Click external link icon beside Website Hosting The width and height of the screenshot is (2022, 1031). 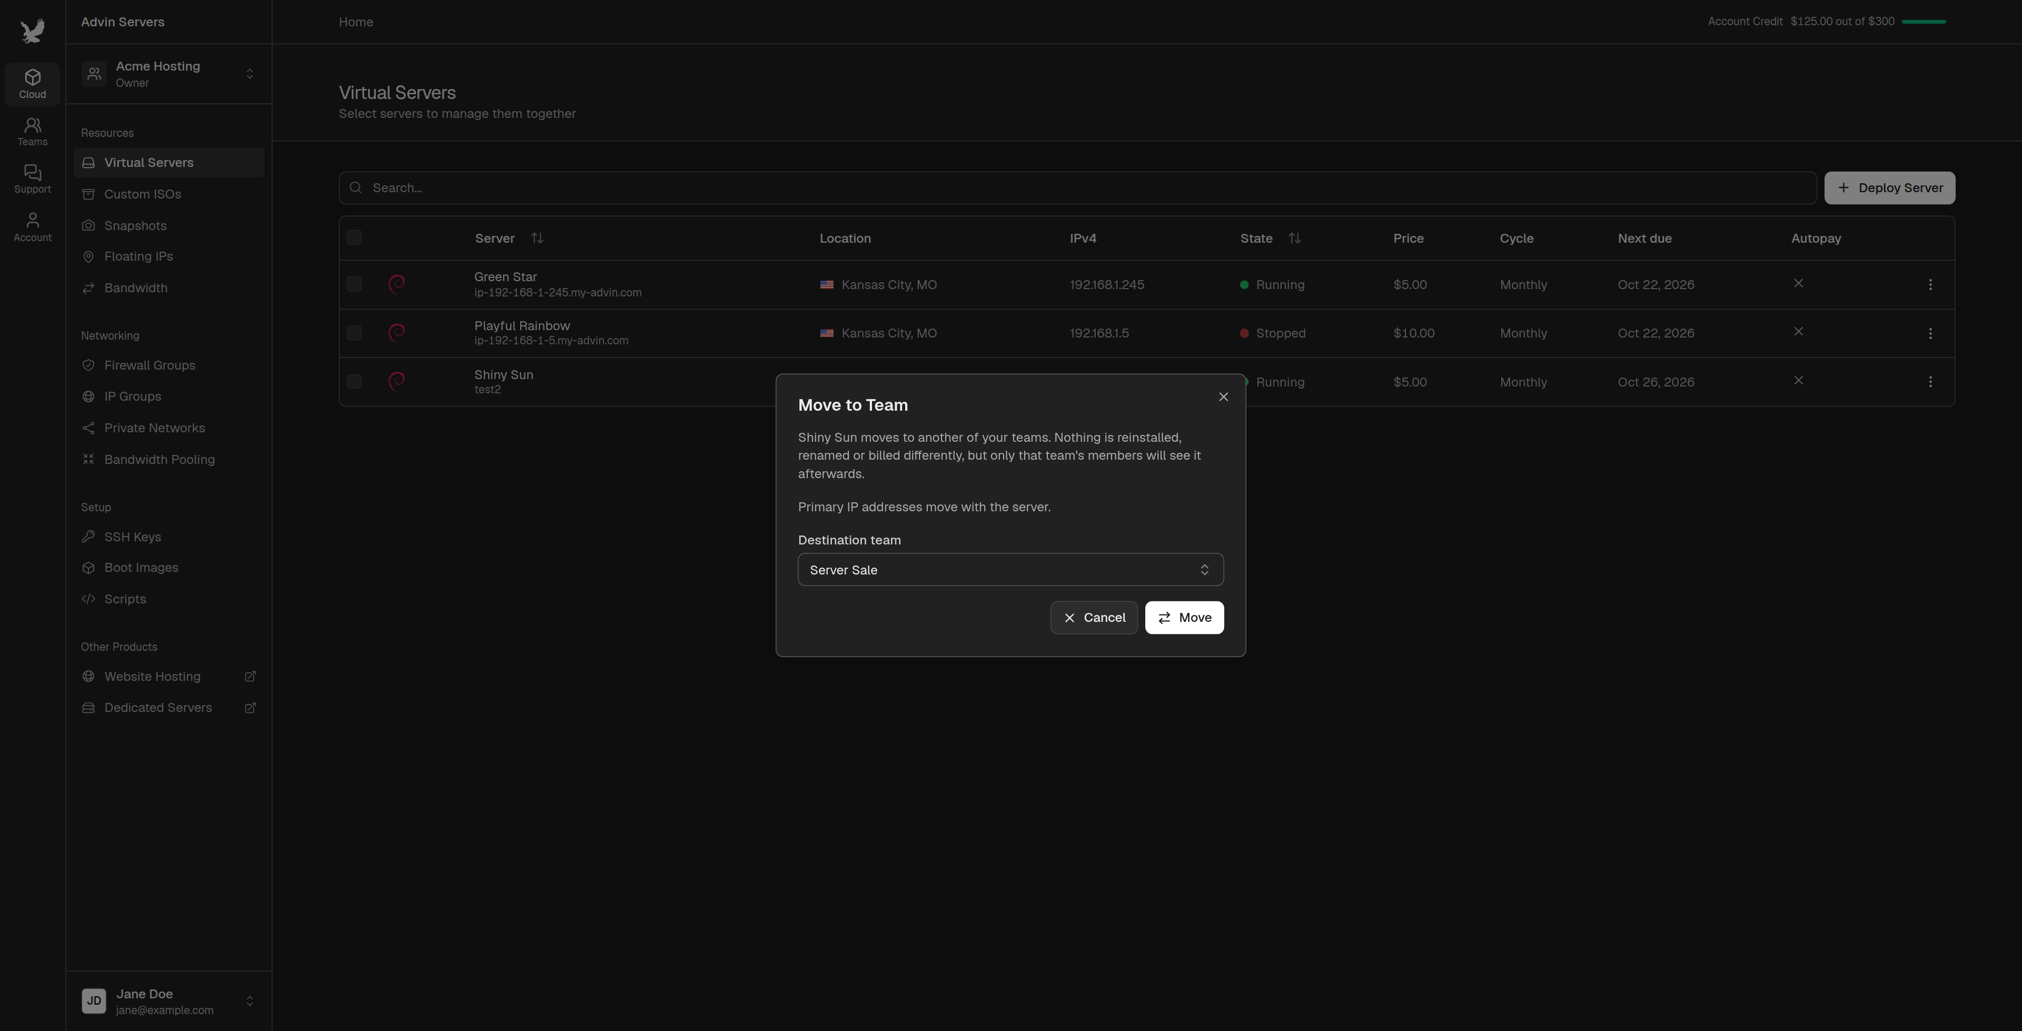tap(251, 676)
